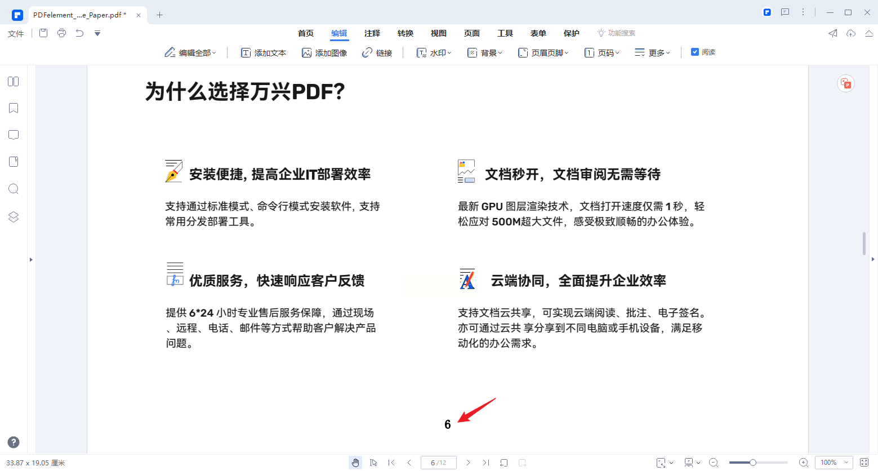Click the zoom in plus icon
The width and height of the screenshot is (878, 471).
point(804,463)
